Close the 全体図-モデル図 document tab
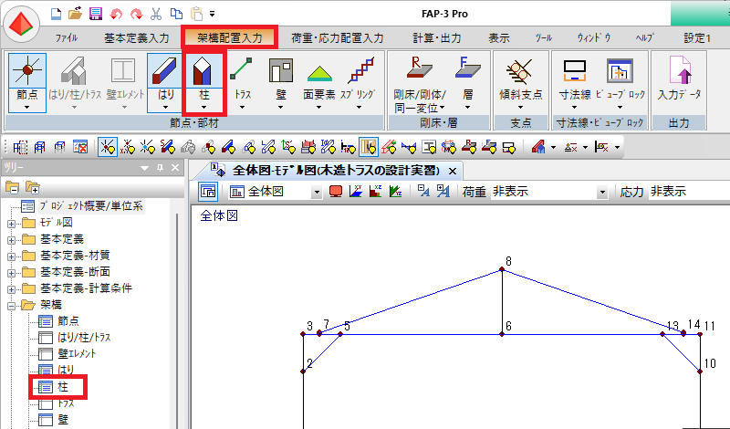 click(x=452, y=172)
